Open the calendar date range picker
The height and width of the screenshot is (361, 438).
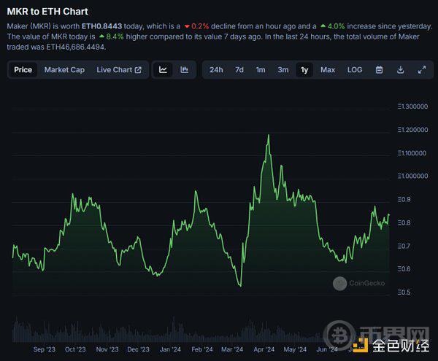coord(380,70)
